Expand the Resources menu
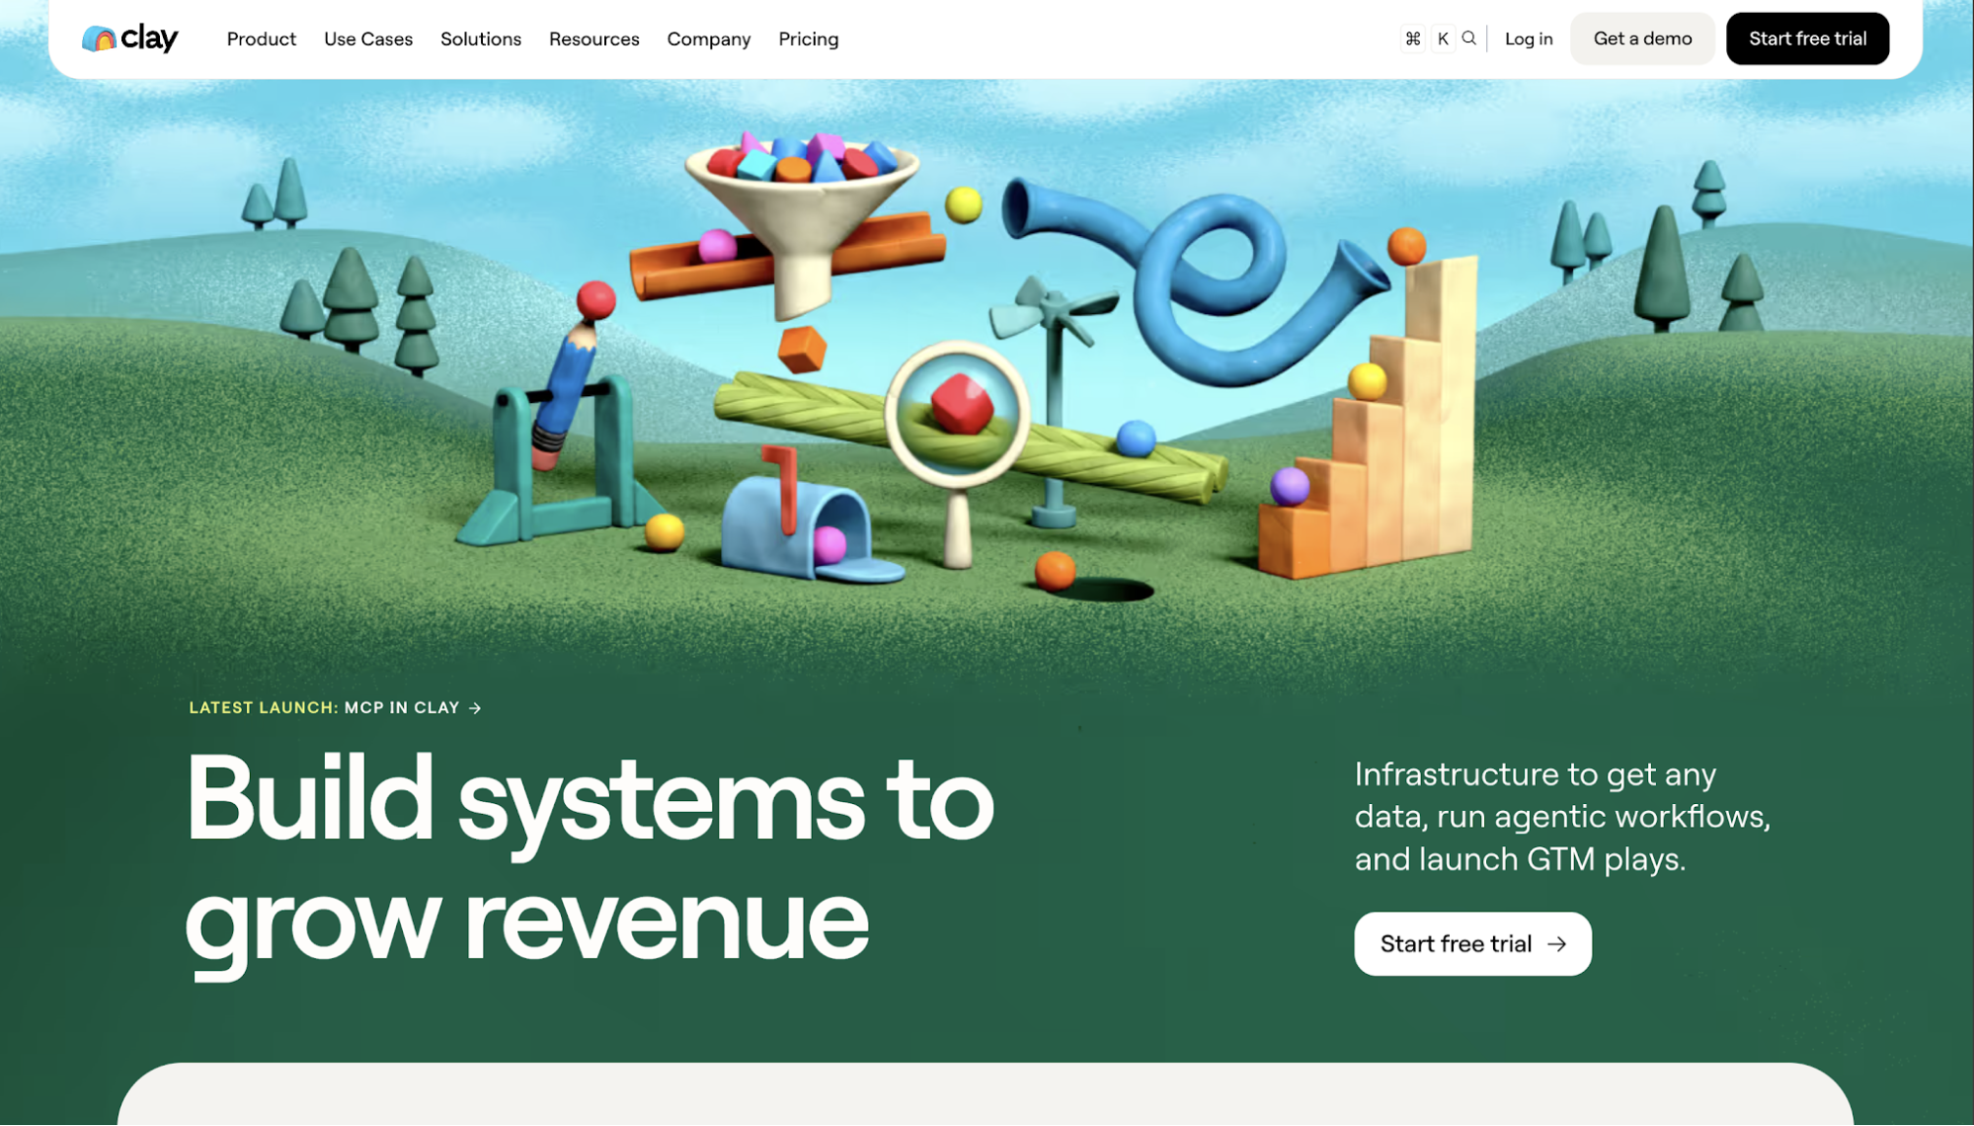 (594, 39)
